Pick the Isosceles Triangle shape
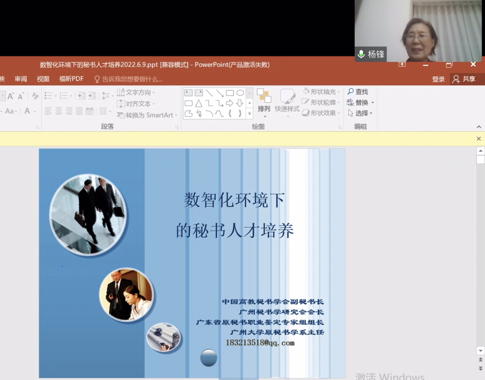Image resolution: width=485 pixels, height=380 pixels. [199, 103]
